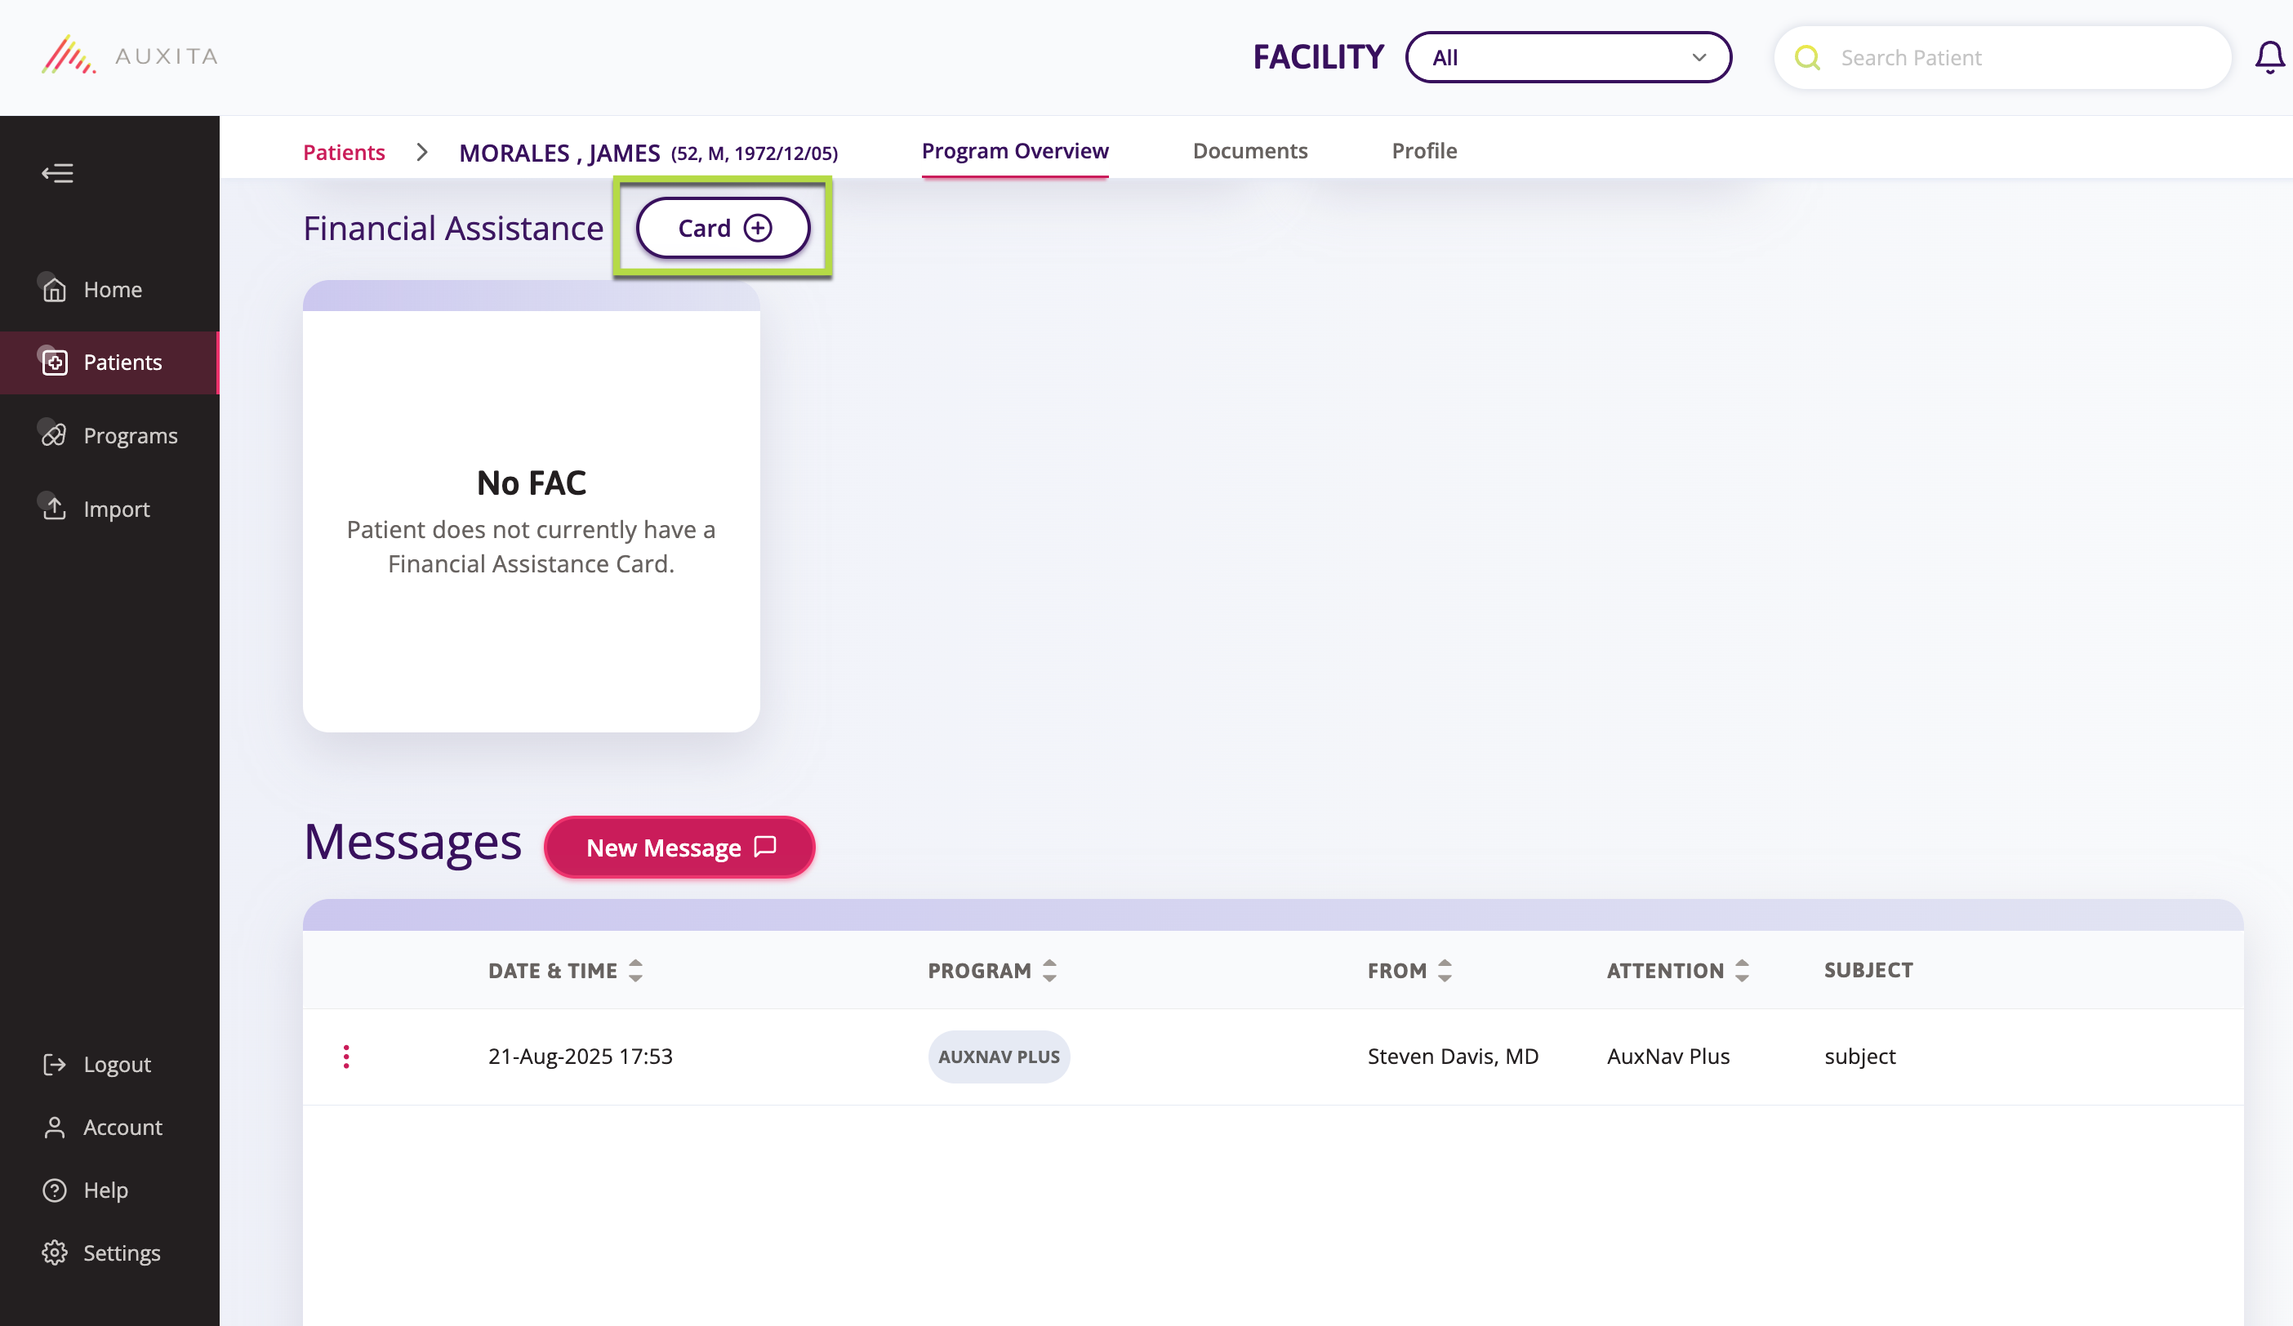This screenshot has width=2293, height=1326.
Task: Add a Financial Assistance Card
Action: pyautogui.click(x=724, y=228)
